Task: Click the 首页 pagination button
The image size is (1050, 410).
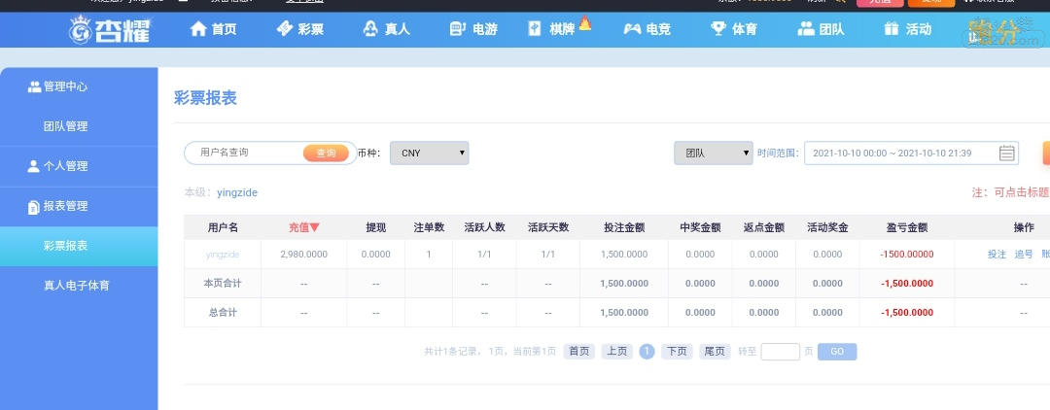Action: (579, 351)
